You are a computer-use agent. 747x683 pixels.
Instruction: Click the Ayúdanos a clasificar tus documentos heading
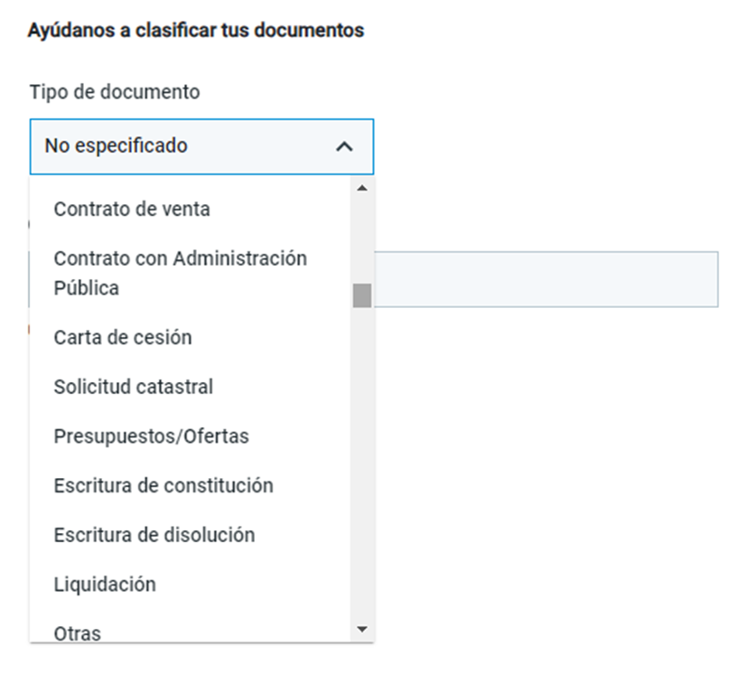click(196, 30)
